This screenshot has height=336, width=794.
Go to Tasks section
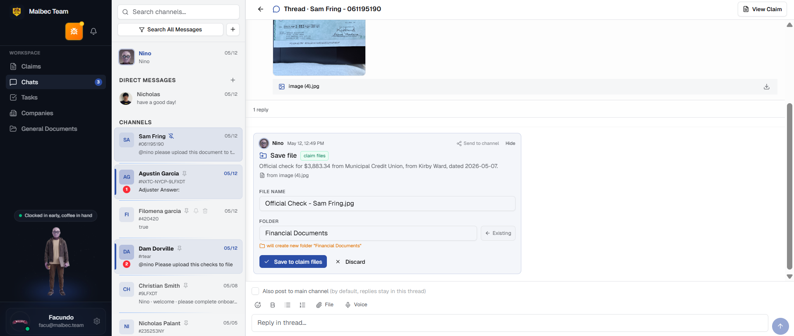click(x=56, y=97)
